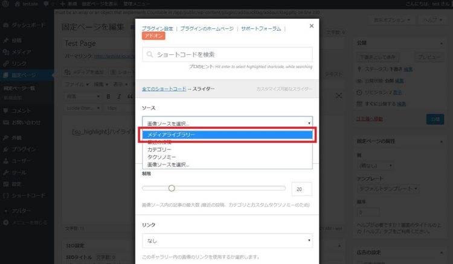The width and height of the screenshot is (453, 264).
Task: Open サポートフォーラム link
Action: point(261,28)
